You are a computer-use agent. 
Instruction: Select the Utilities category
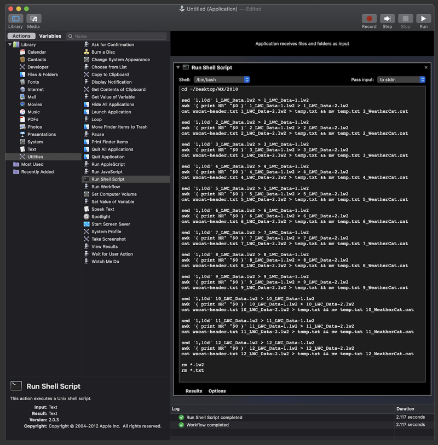(43, 157)
